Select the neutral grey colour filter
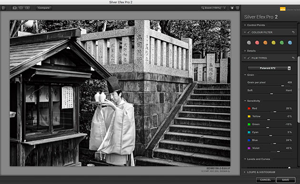 249,43
